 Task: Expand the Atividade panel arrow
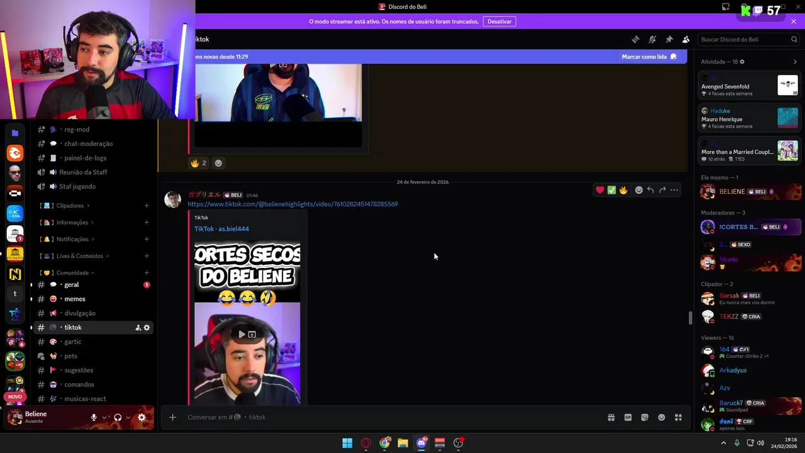click(x=795, y=62)
